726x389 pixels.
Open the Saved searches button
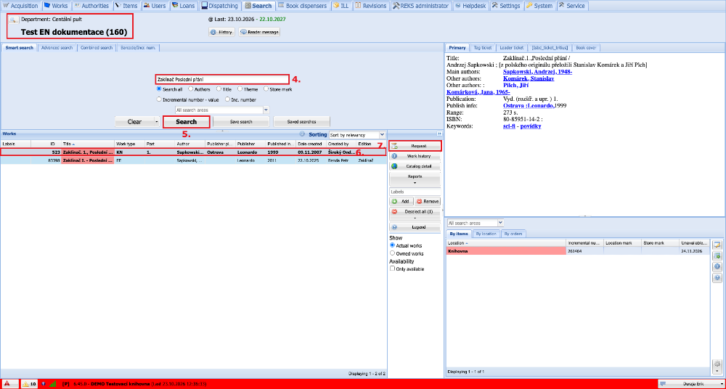[x=301, y=122]
